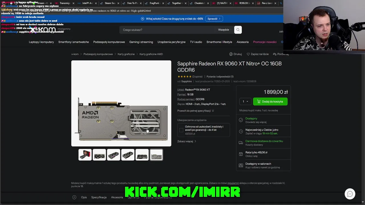Click the heart icon Zapisz na liście

[x=248, y=54]
